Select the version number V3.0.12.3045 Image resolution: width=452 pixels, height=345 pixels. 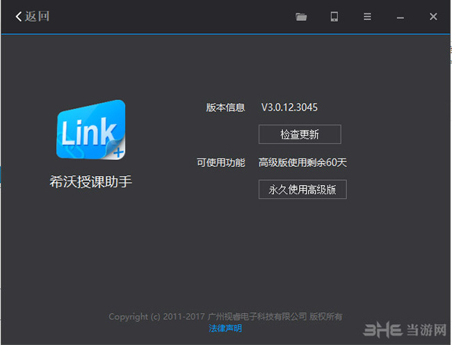coord(289,108)
